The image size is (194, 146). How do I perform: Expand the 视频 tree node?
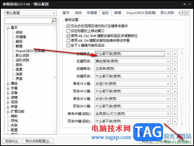coord(8,103)
